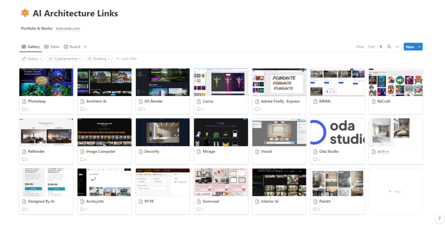The height and width of the screenshot is (225, 445).
Task: Open the Status filter dropdown
Action: pos(32,59)
